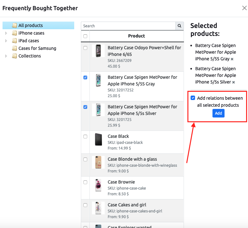Uncheck the Spigen MetPower iPhone 5/5s Silver checkbox

tap(85, 107)
